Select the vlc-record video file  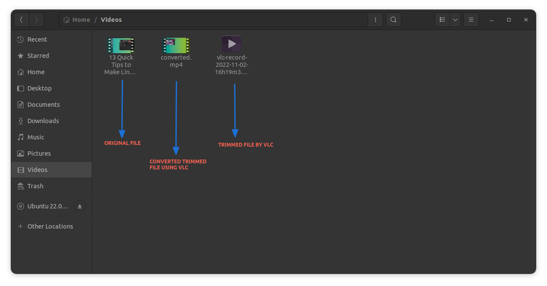pyautogui.click(x=231, y=44)
